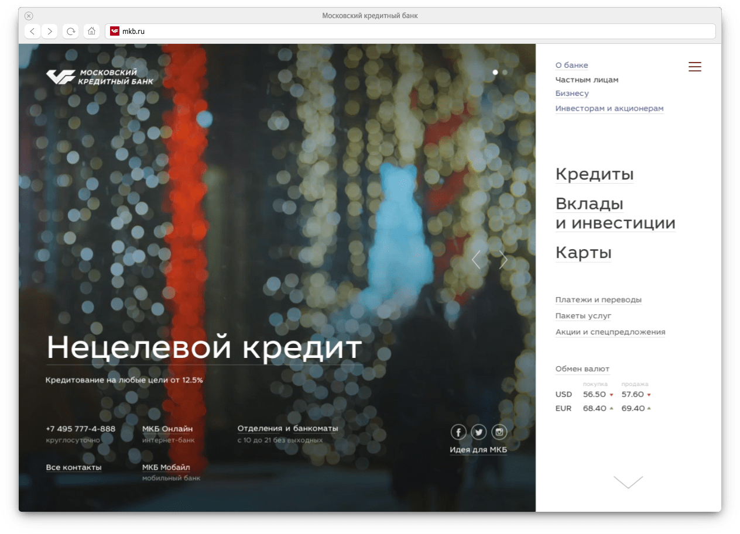Click the MKB bank logo
Image resolution: width=740 pixels, height=534 pixels.
coord(100,77)
